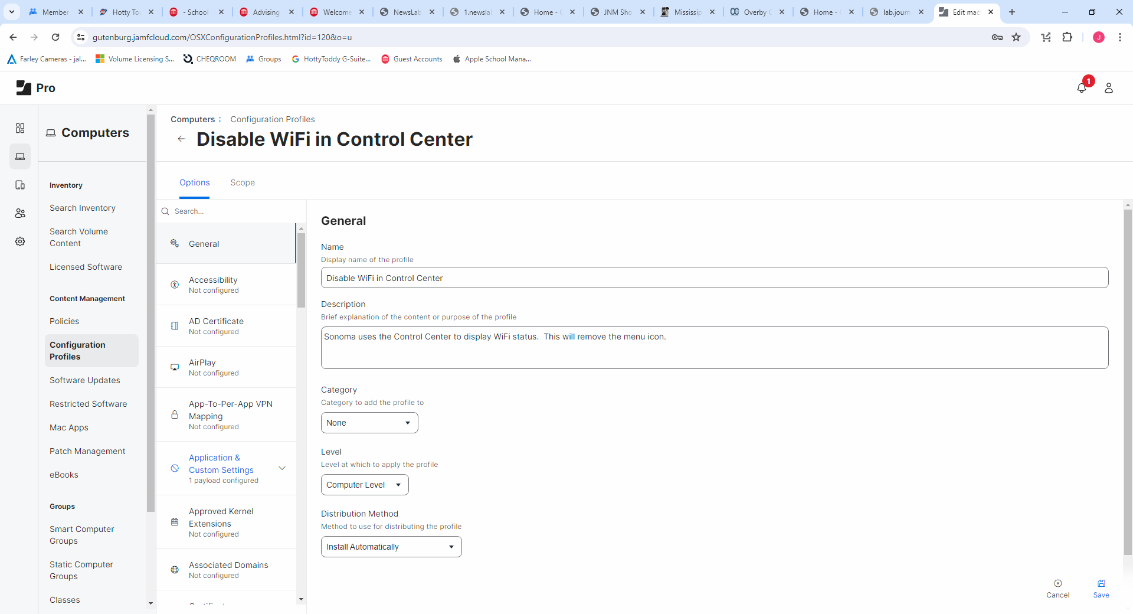Viewport: 1133px width, 614px height.
Task: Bookmark this page with the star icon
Action: (x=1016, y=37)
